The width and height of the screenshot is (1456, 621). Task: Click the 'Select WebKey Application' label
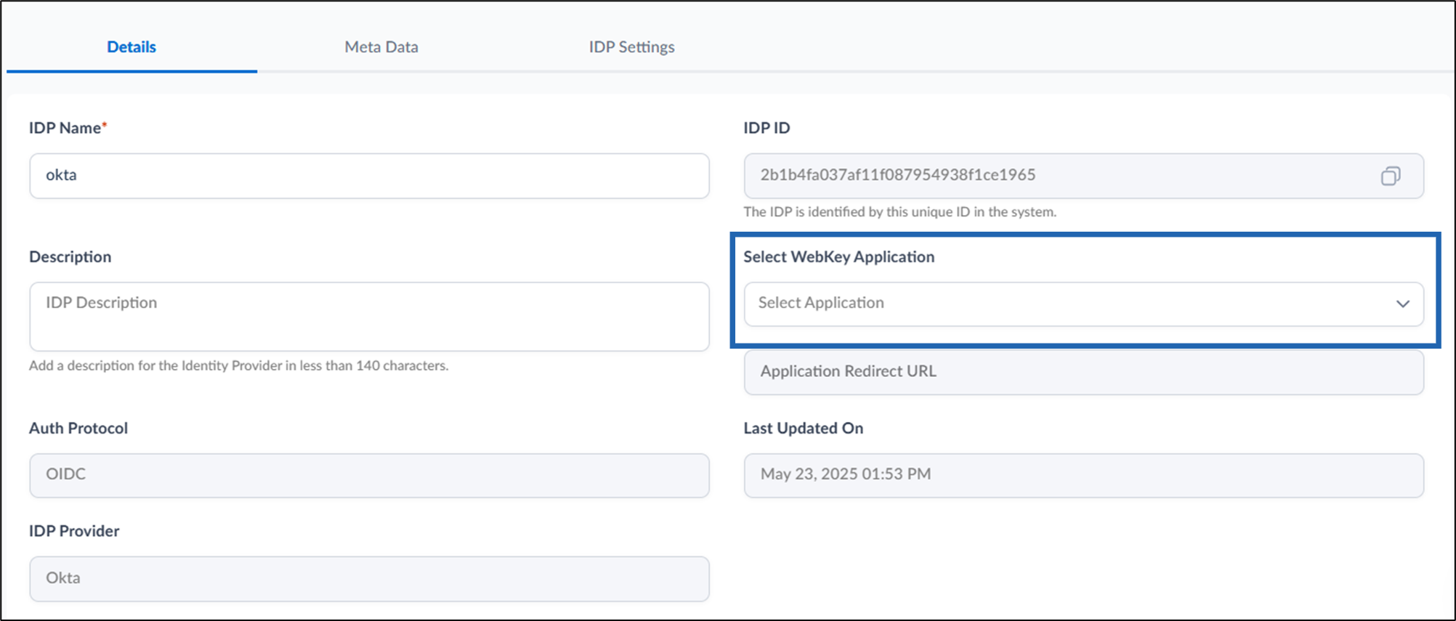pyautogui.click(x=838, y=257)
